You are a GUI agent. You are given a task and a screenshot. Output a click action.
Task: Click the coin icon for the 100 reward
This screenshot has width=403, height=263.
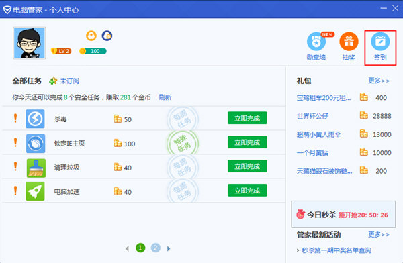[x=118, y=143]
